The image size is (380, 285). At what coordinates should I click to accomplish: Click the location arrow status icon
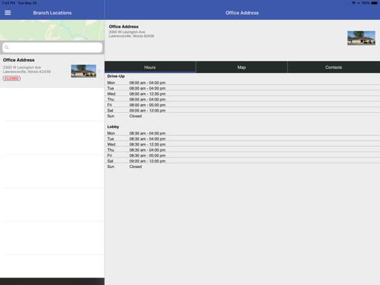pos(359,3)
